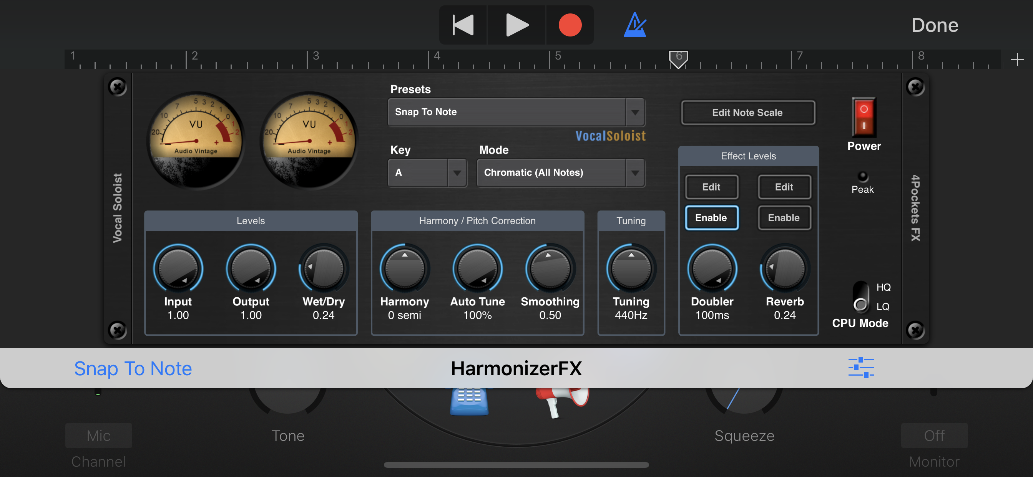Hit the red Record button
This screenshot has width=1033, height=477.
click(570, 25)
